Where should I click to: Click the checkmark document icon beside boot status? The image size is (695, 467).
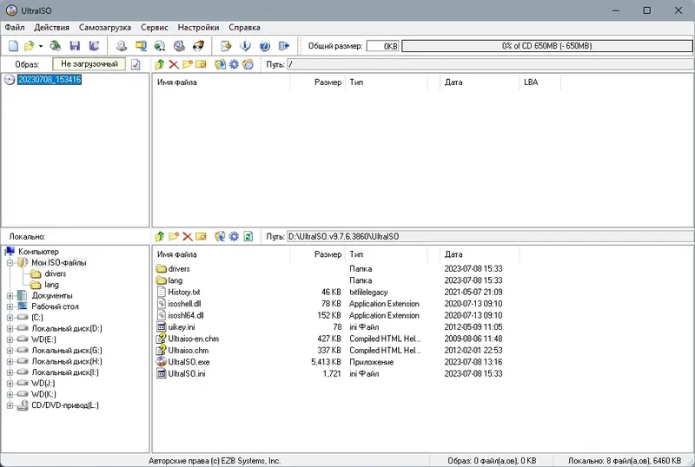click(136, 65)
